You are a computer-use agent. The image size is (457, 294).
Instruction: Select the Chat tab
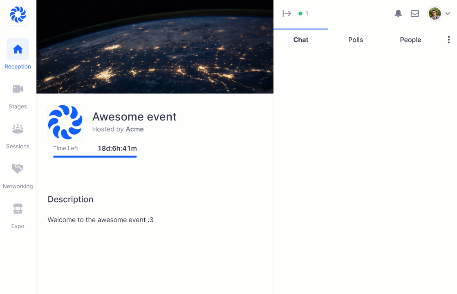pyautogui.click(x=301, y=40)
